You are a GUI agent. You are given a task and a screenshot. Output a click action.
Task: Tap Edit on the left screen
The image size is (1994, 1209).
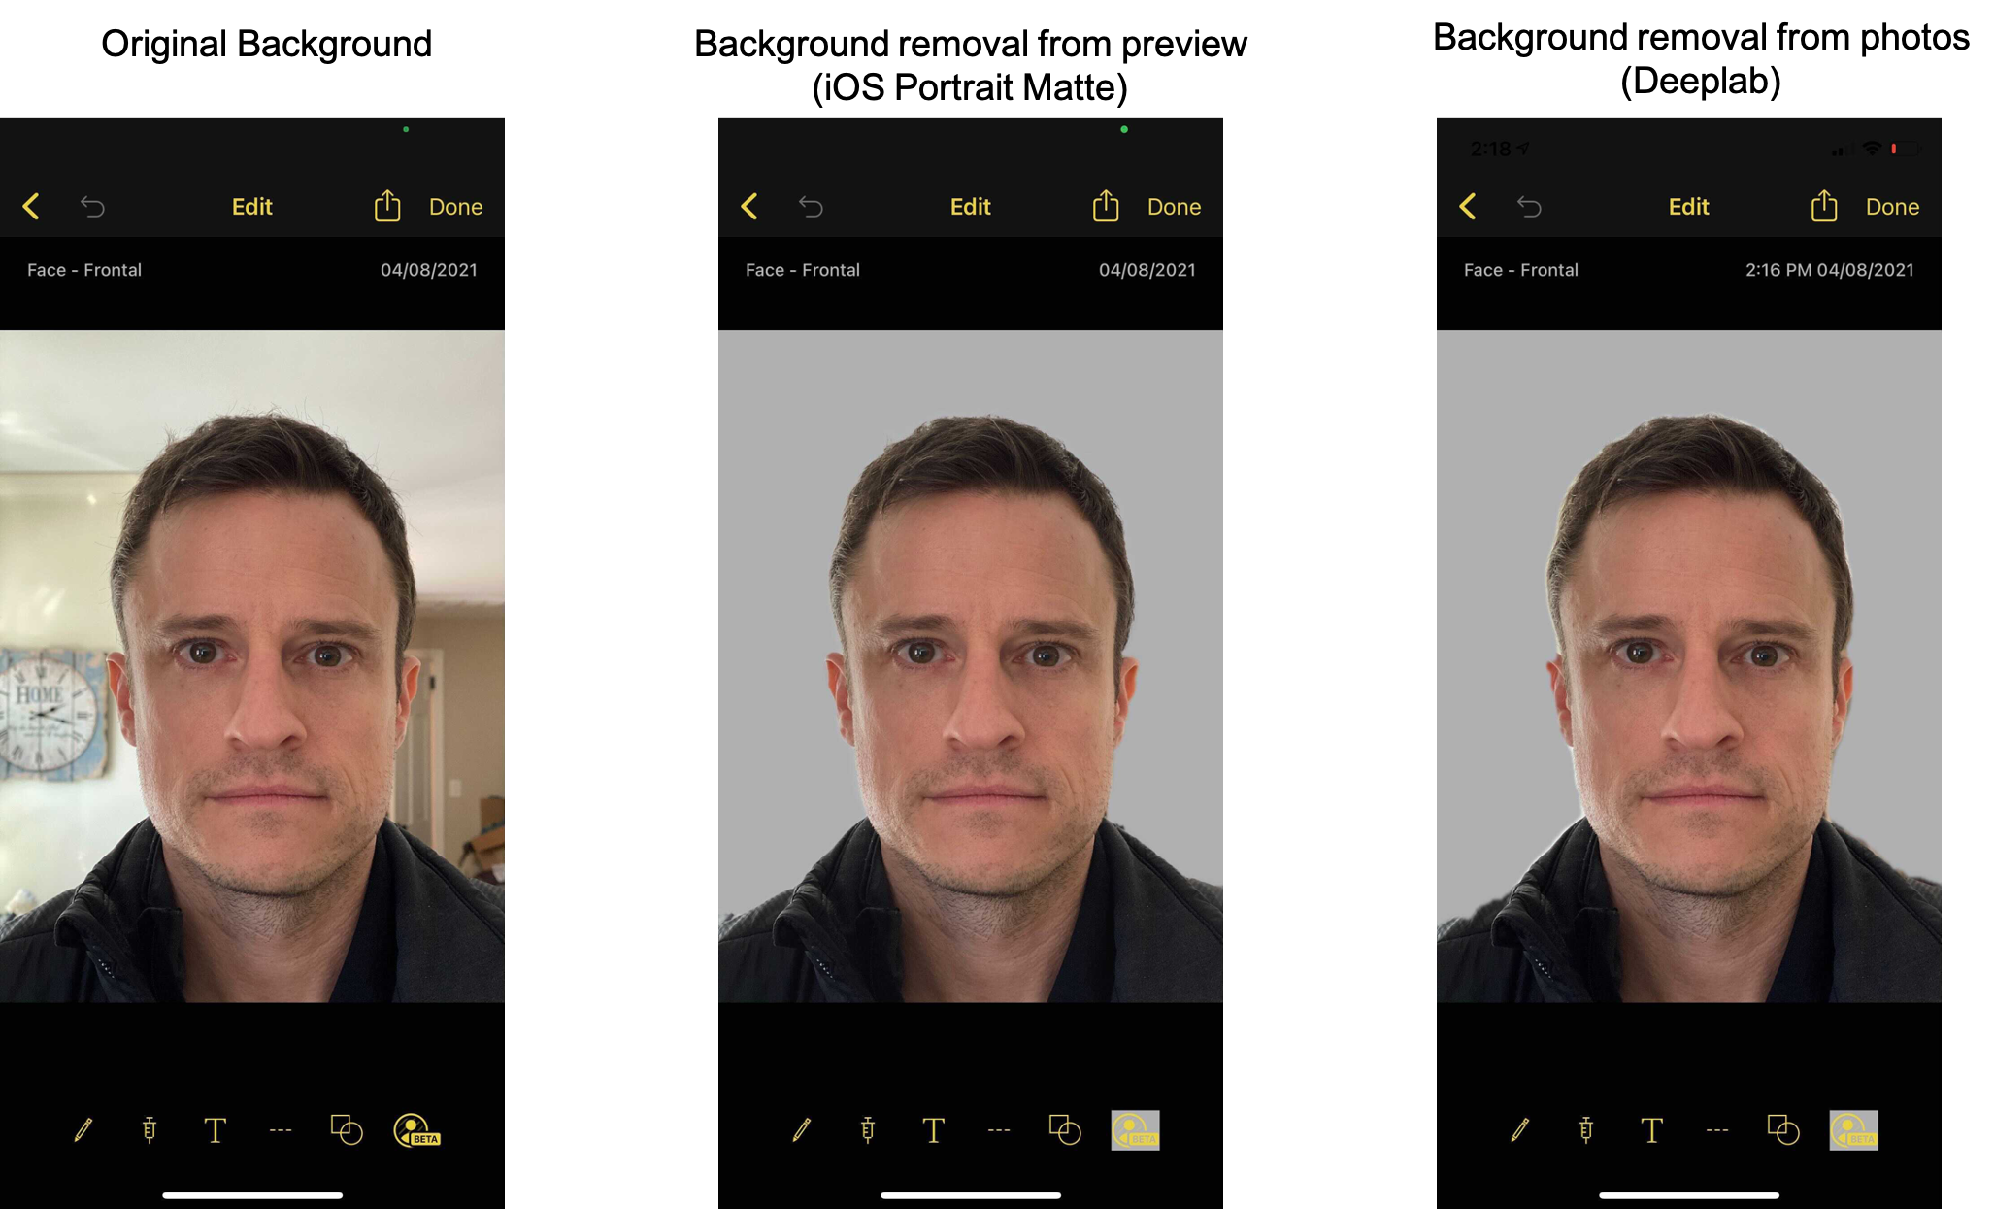coord(251,206)
